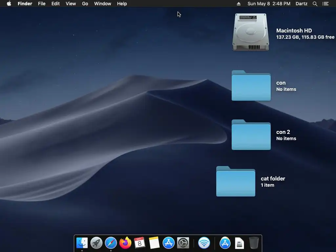Screen dimensions: 336x252
Task: Open the Apple menu
Action: pyautogui.click(x=9, y=4)
